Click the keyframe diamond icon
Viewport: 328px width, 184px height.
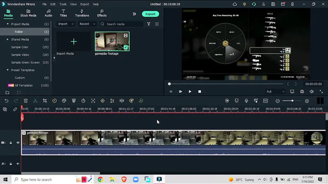click(x=102, y=101)
